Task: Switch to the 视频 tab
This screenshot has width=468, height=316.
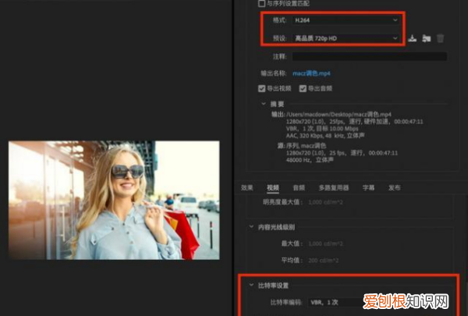Action: point(273,187)
